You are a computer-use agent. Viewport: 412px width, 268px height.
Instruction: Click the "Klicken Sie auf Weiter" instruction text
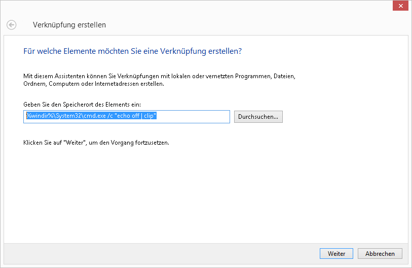coord(96,143)
